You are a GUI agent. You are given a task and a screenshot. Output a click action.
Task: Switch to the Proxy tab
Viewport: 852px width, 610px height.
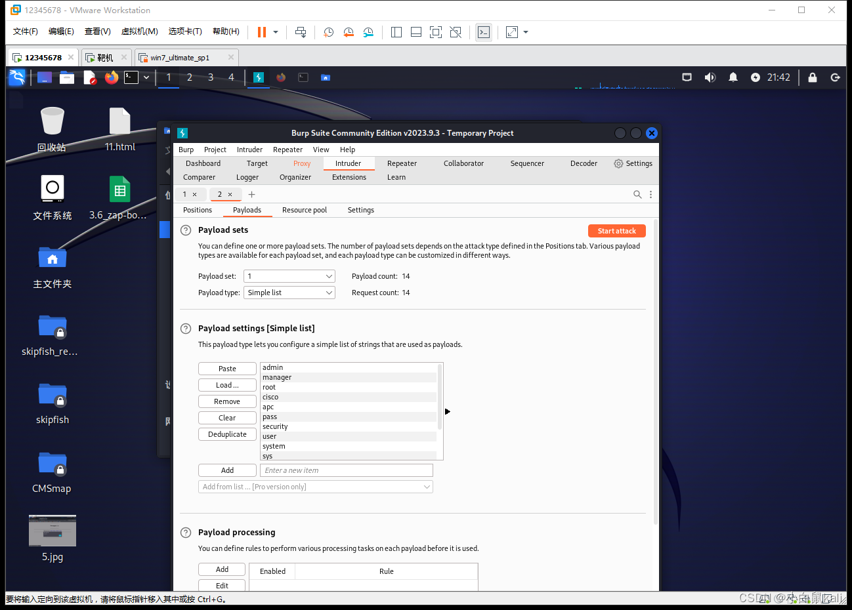click(x=302, y=163)
